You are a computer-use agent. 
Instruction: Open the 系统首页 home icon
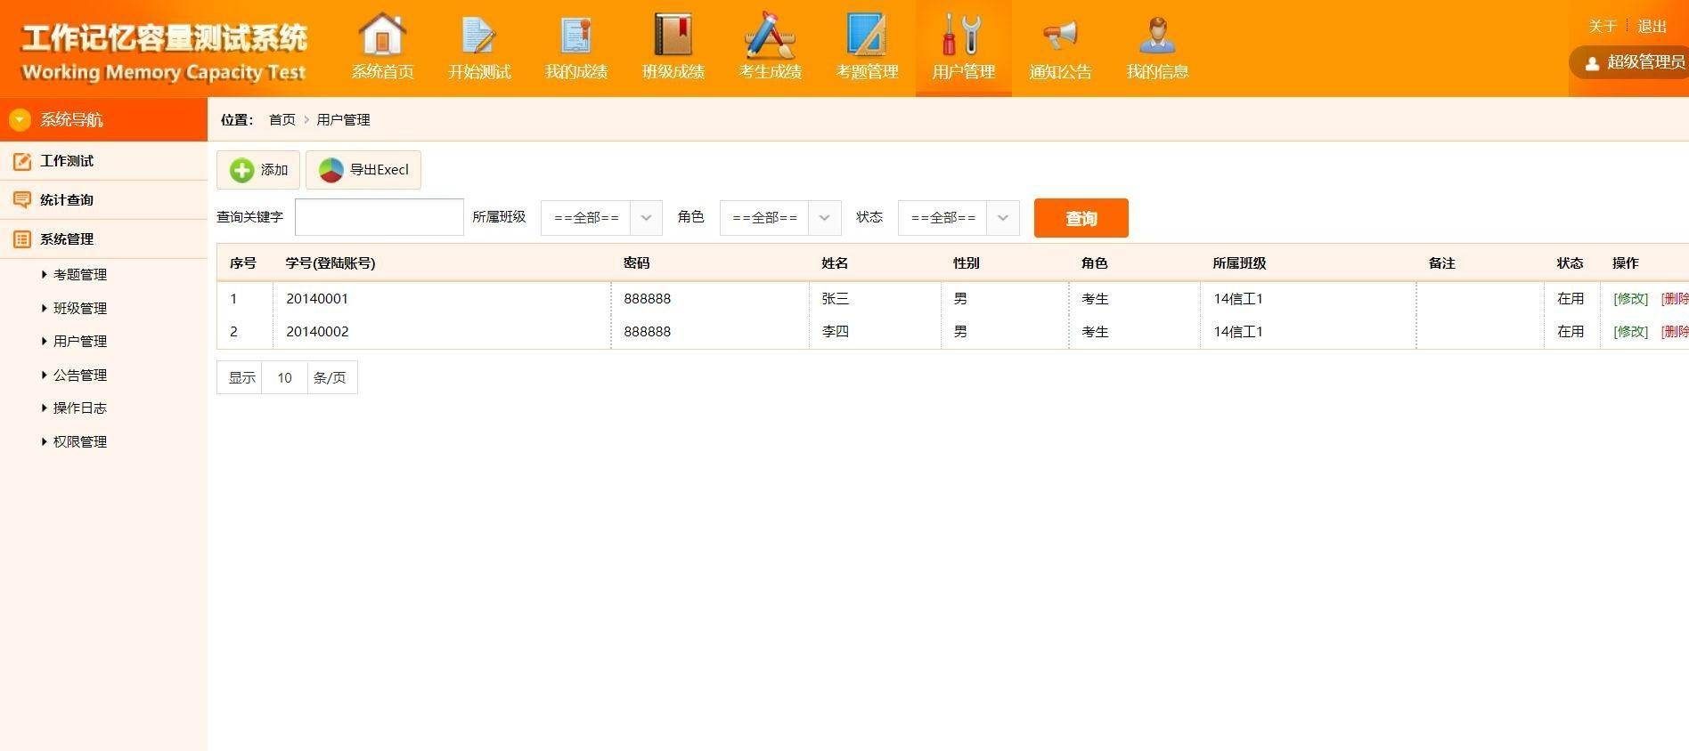click(x=382, y=36)
